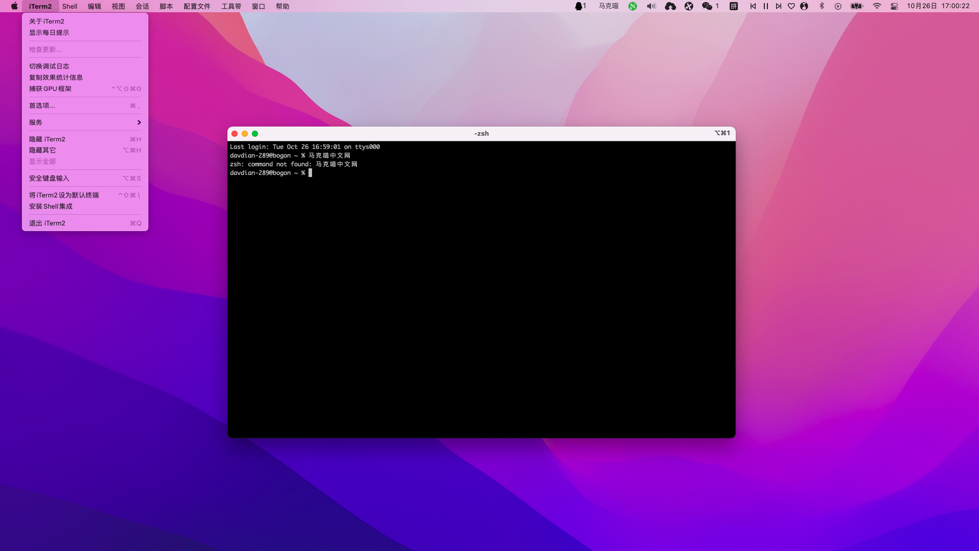Expand the 服务 submenu
Image resolution: width=979 pixels, height=551 pixels.
85,122
